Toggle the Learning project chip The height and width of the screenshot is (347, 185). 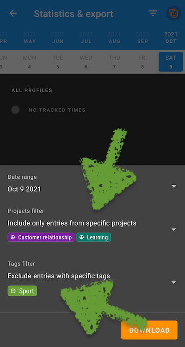coord(93,237)
